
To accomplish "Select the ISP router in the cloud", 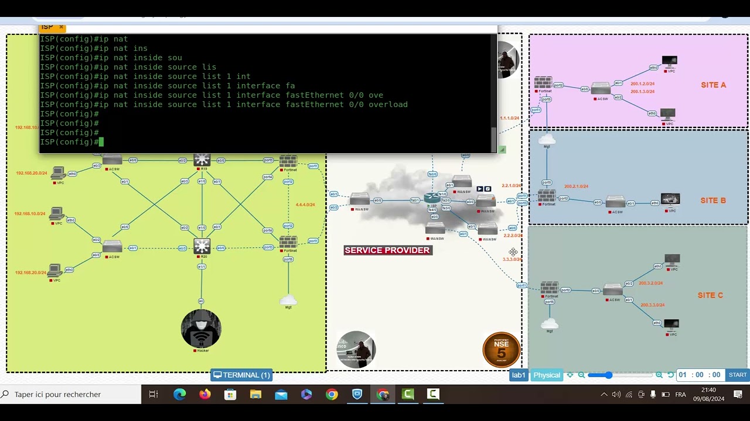I will (x=432, y=198).
